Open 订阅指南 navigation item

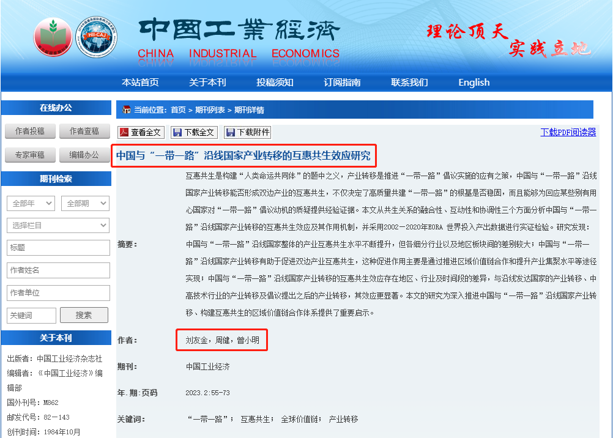(x=342, y=83)
